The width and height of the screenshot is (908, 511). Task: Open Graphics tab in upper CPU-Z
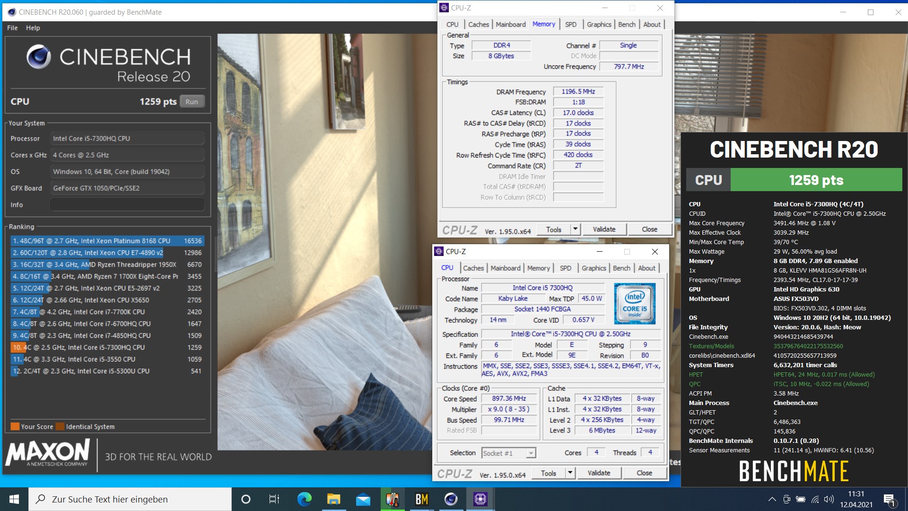pos(599,24)
